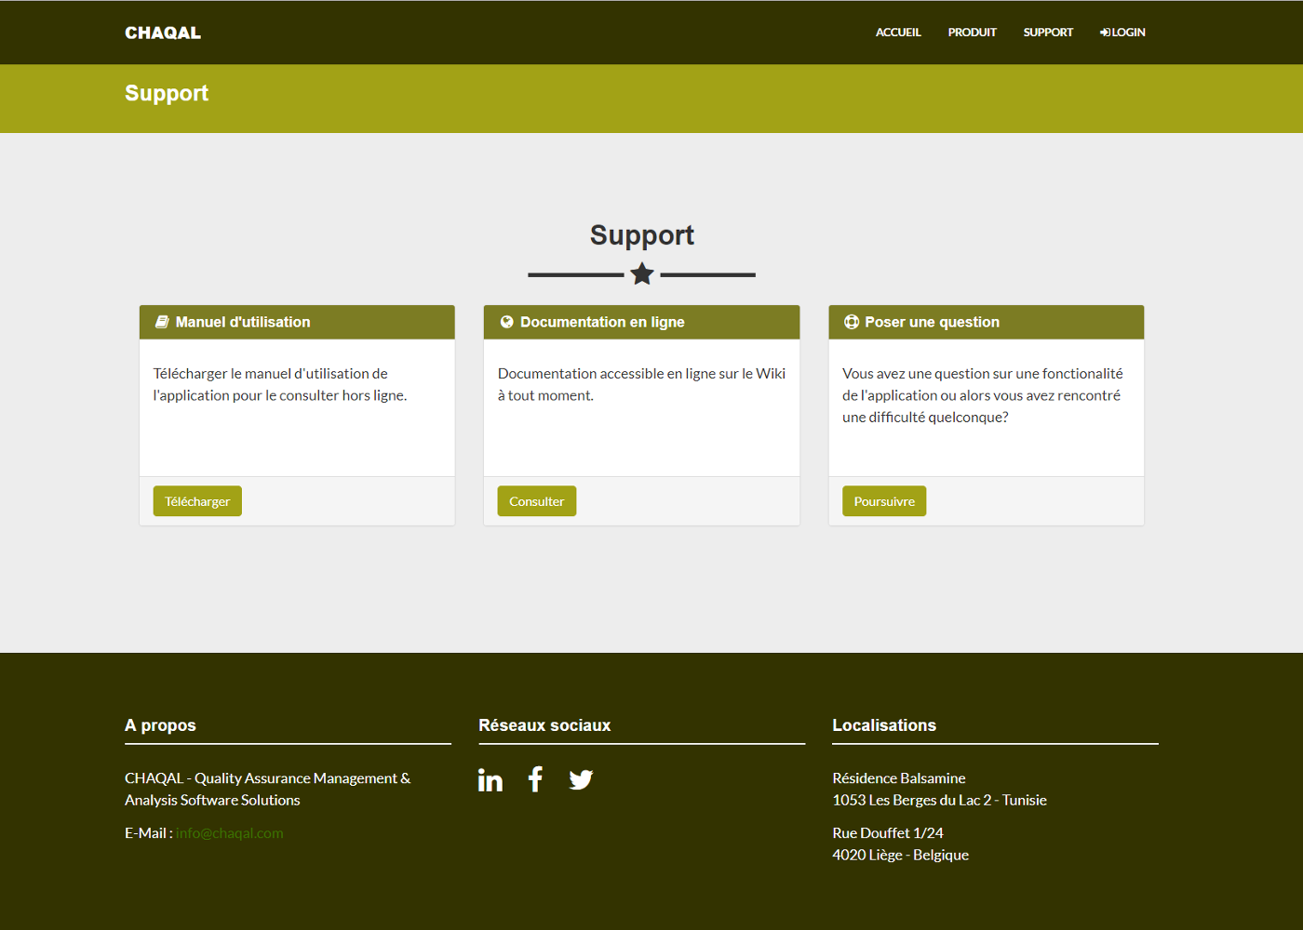The width and height of the screenshot is (1303, 930).
Task: Click the book icon beside Manuel d'utilisation
Action: [162, 322]
